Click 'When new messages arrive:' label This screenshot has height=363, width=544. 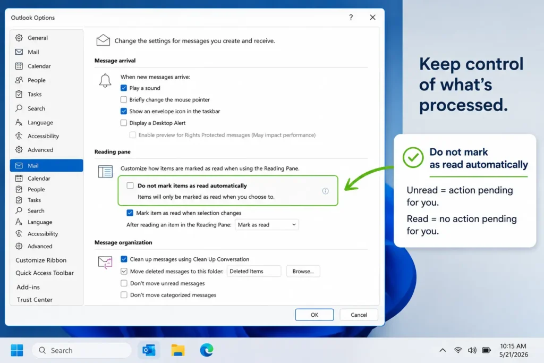click(x=155, y=77)
